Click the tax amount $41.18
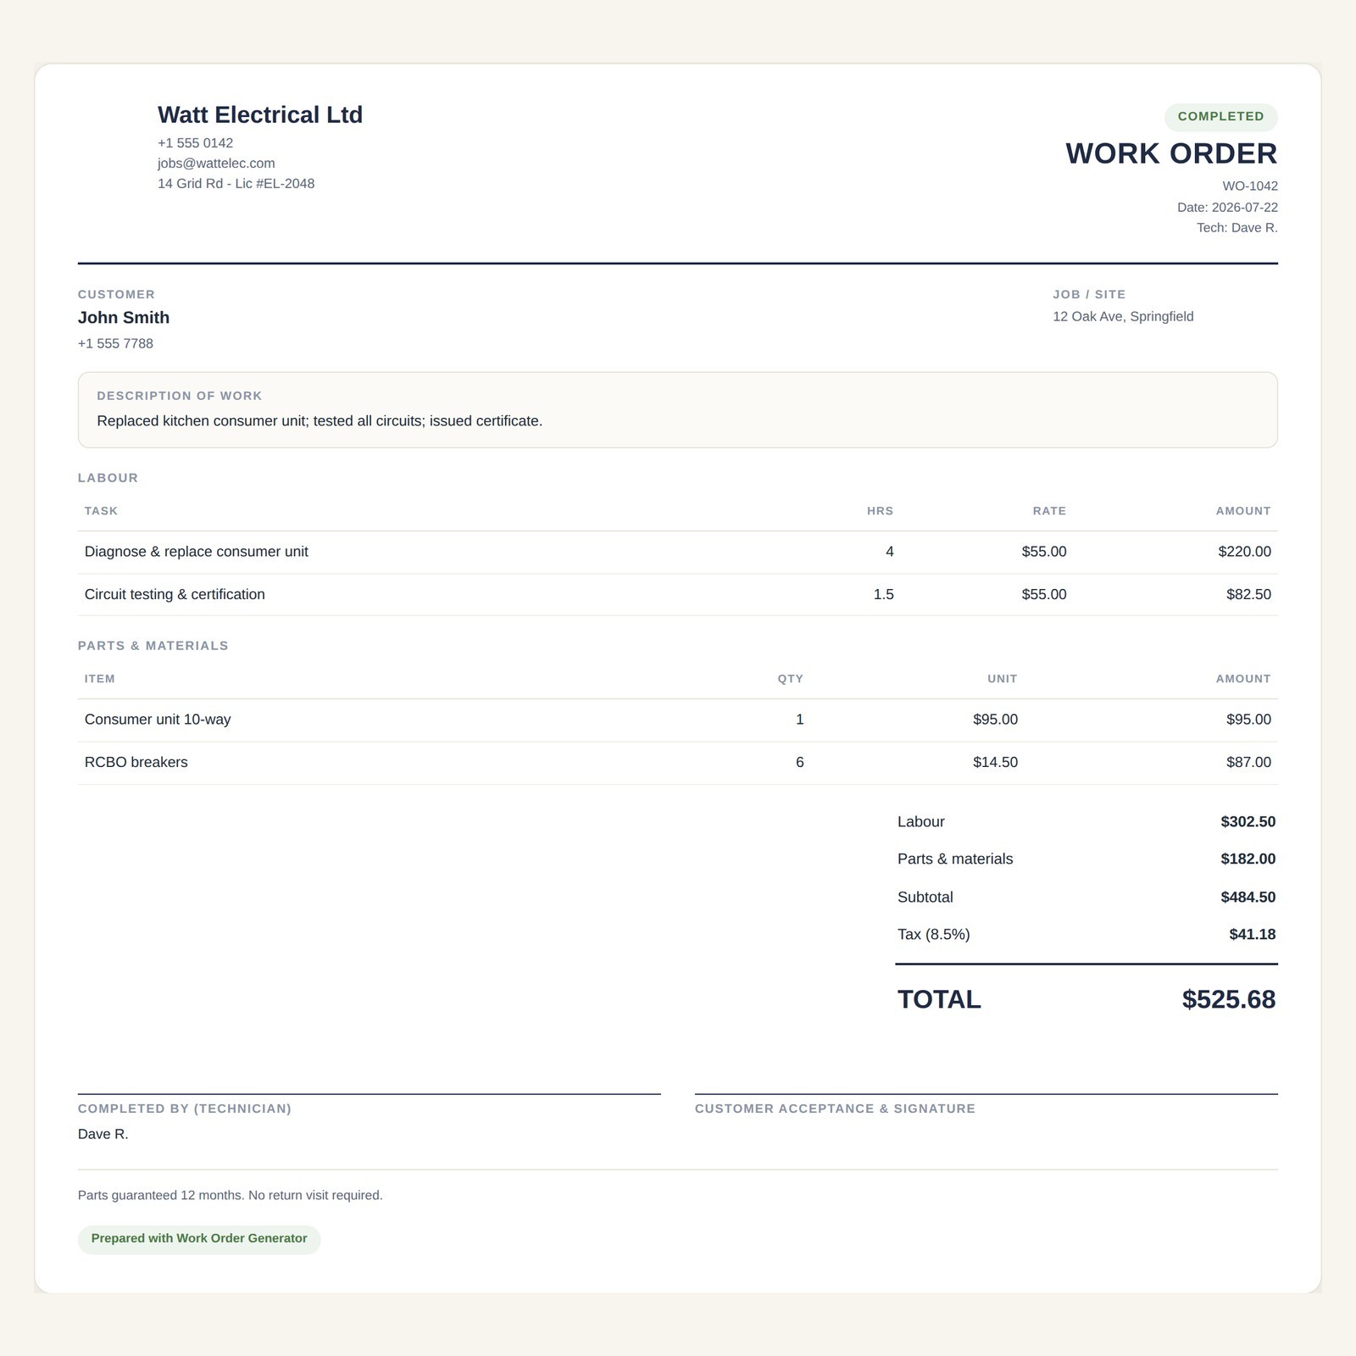The width and height of the screenshot is (1356, 1356). coord(1252,935)
